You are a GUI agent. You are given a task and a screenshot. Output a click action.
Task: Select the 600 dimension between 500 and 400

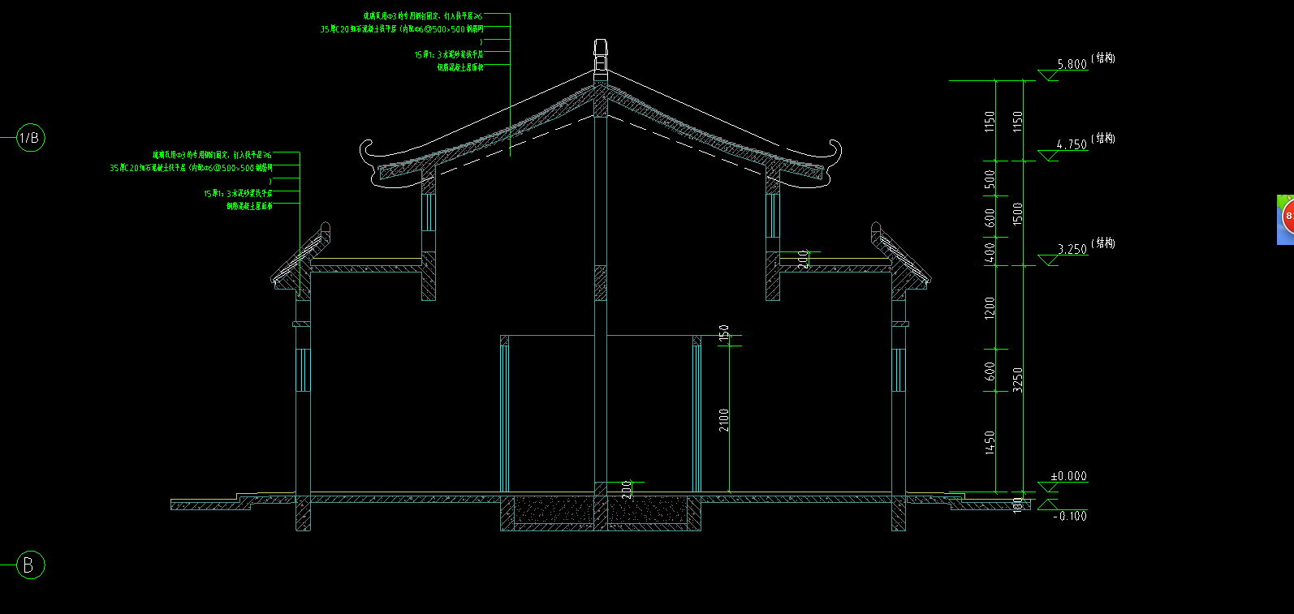(x=990, y=217)
